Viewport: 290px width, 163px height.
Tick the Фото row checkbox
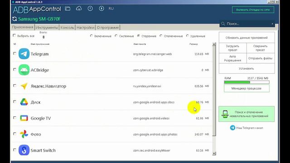[14, 134]
